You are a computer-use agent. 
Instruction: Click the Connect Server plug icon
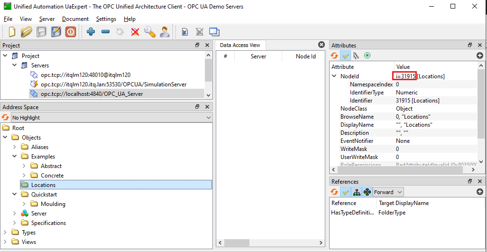click(x=120, y=32)
